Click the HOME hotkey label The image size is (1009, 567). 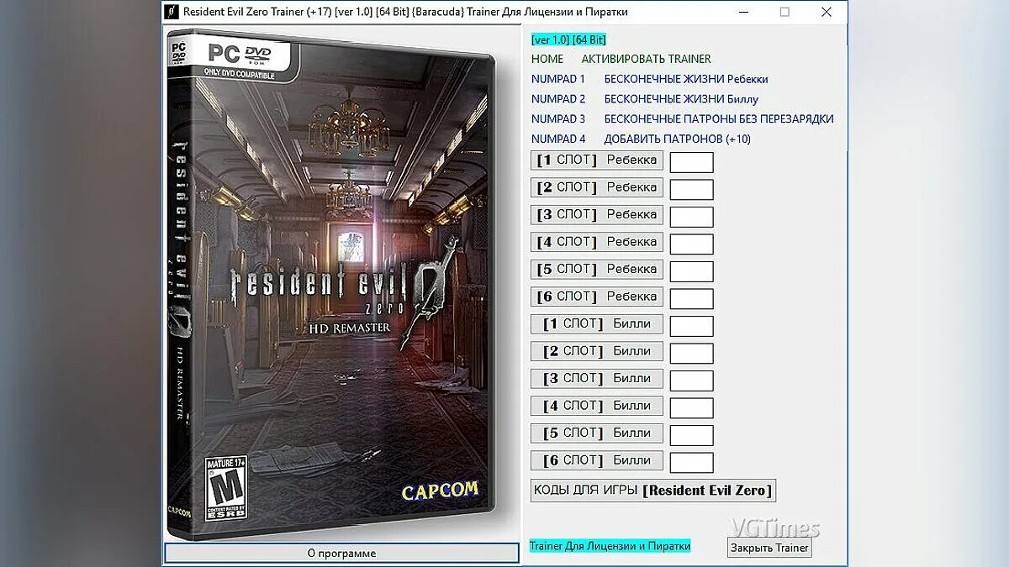coord(547,59)
